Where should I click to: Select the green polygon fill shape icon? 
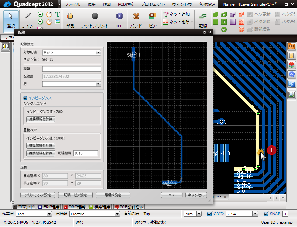coord(216,14)
